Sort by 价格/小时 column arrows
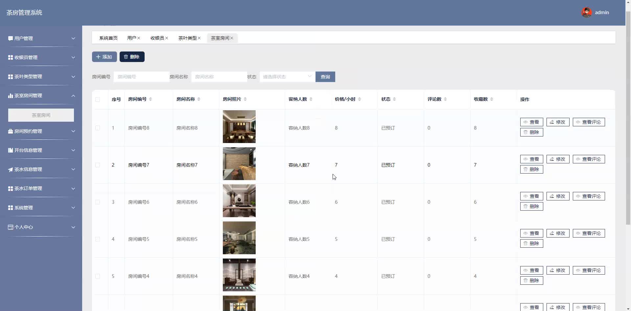 pos(360,99)
